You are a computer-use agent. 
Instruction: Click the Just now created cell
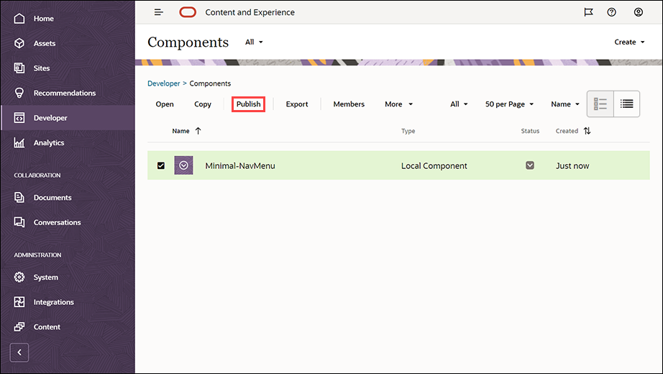572,166
